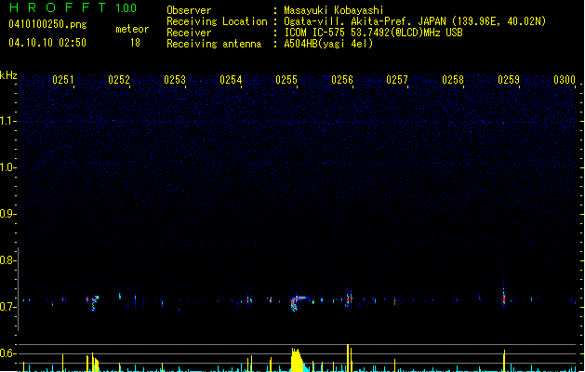Click the 0259 time marker

(x=509, y=80)
